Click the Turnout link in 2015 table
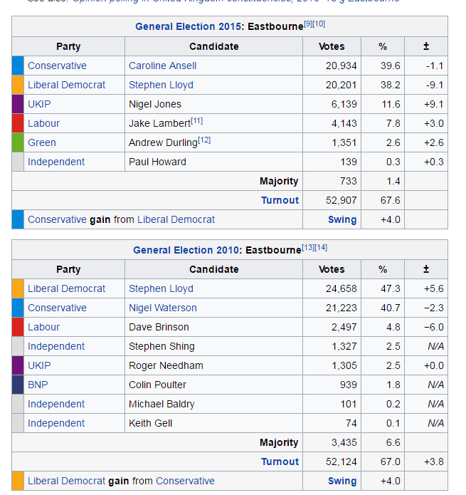This screenshot has height=495, width=466. click(x=280, y=200)
